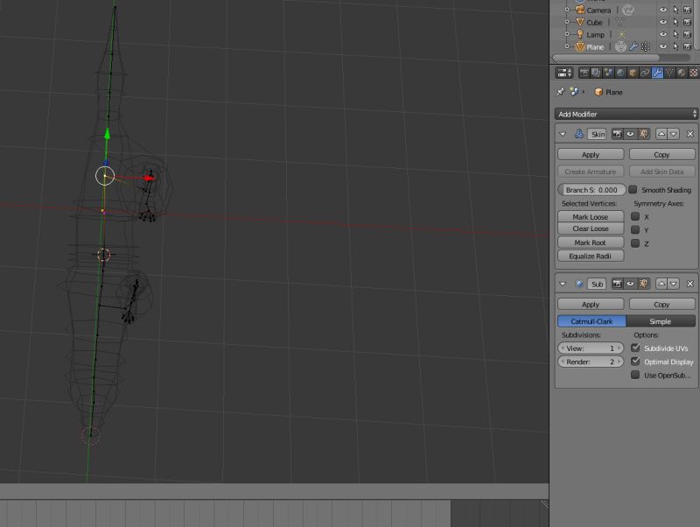This screenshot has height=527, width=700.
Task: Open the Add Modifier dropdown
Action: coord(626,113)
